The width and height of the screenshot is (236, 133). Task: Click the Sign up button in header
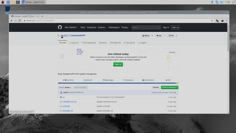(176, 27)
